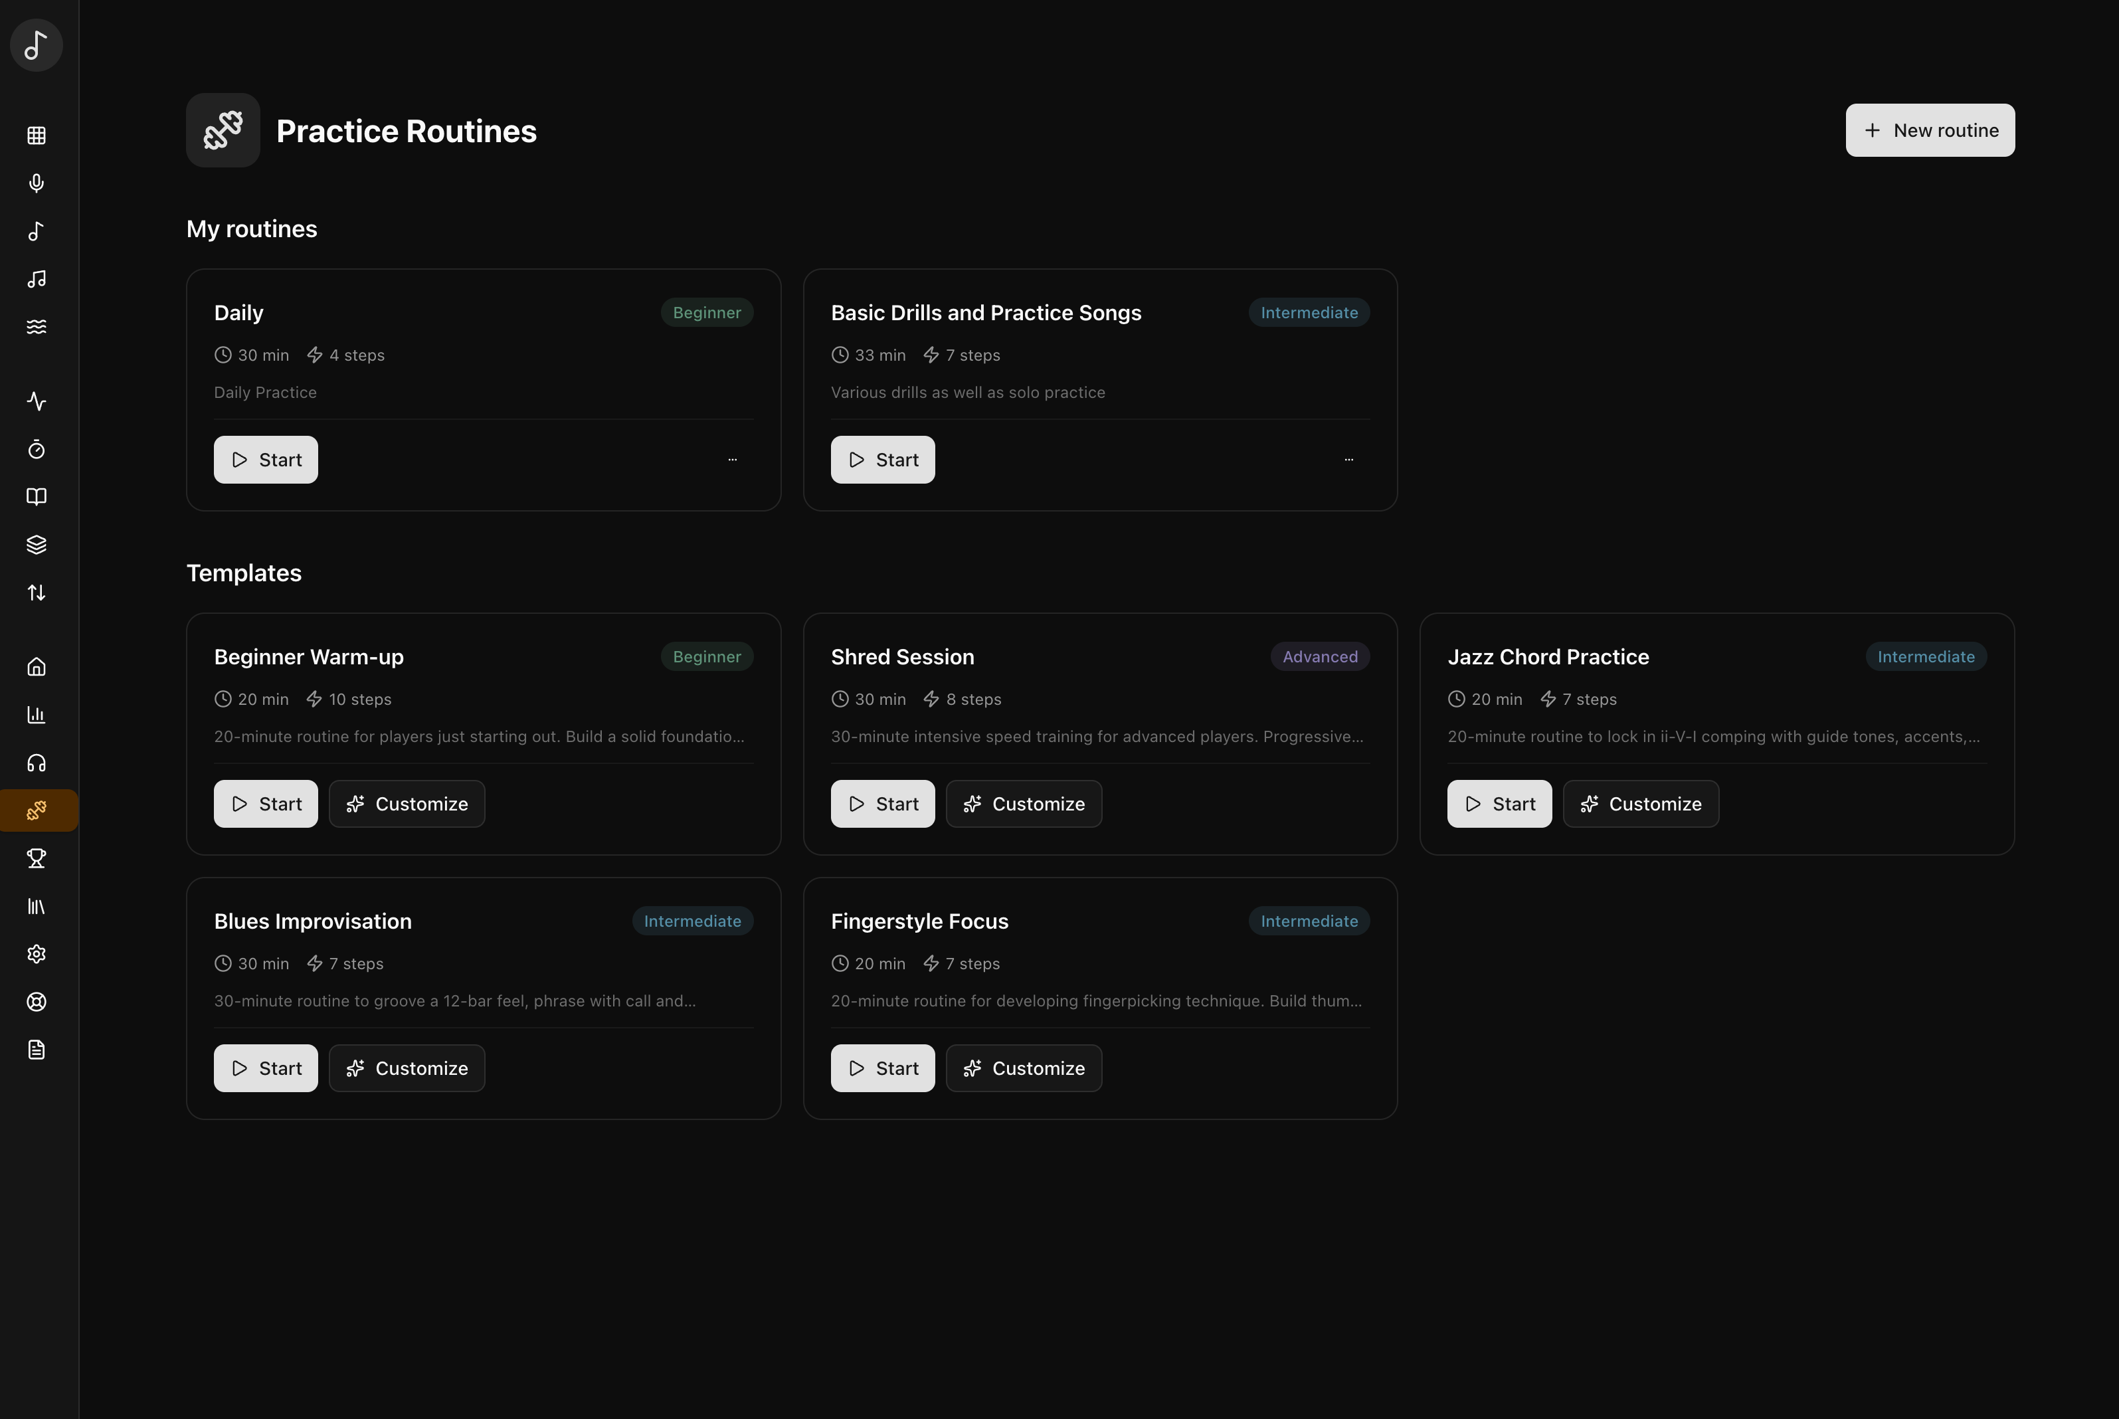The width and height of the screenshot is (2119, 1419).
Task: Open more options on Basic Drills routine
Action: [1348, 460]
